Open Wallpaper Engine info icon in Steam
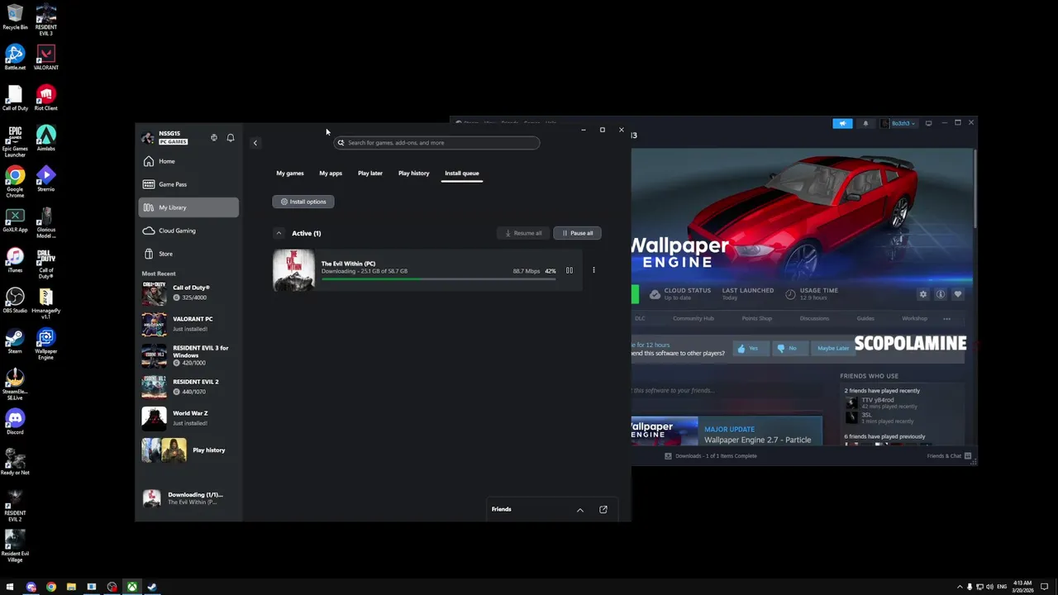The height and width of the screenshot is (595, 1058). [941, 294]
